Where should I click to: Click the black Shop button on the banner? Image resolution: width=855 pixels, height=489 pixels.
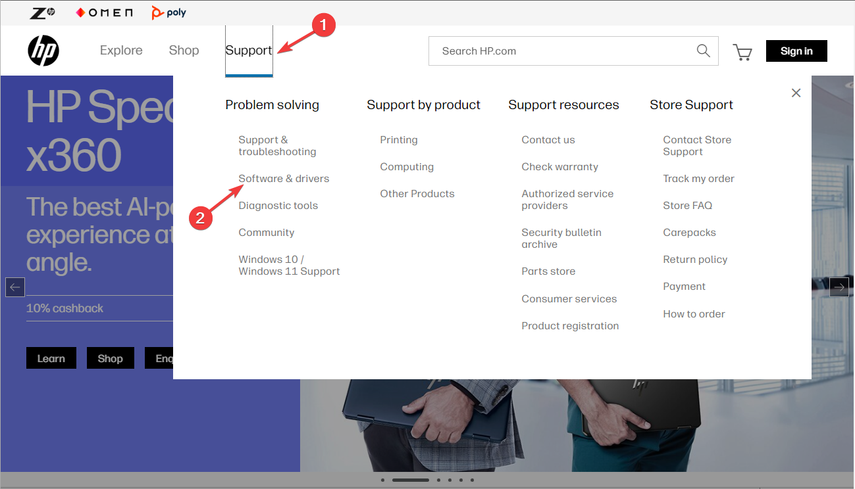(x=111, y=358)
